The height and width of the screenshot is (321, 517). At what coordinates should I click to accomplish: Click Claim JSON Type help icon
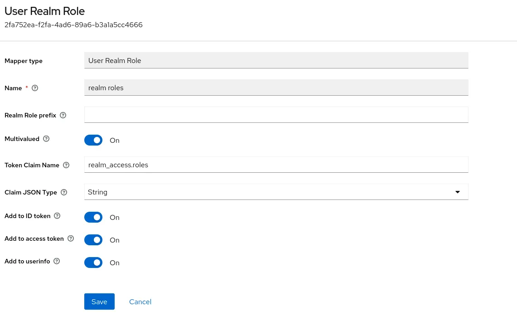coord(64,192)
